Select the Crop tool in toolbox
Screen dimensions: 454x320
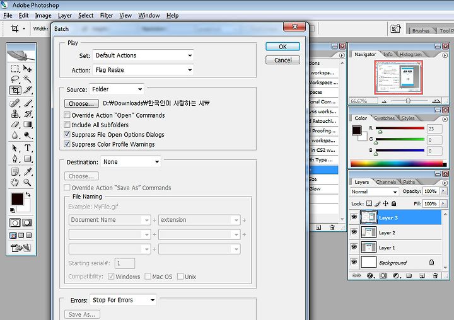point(15,90)
